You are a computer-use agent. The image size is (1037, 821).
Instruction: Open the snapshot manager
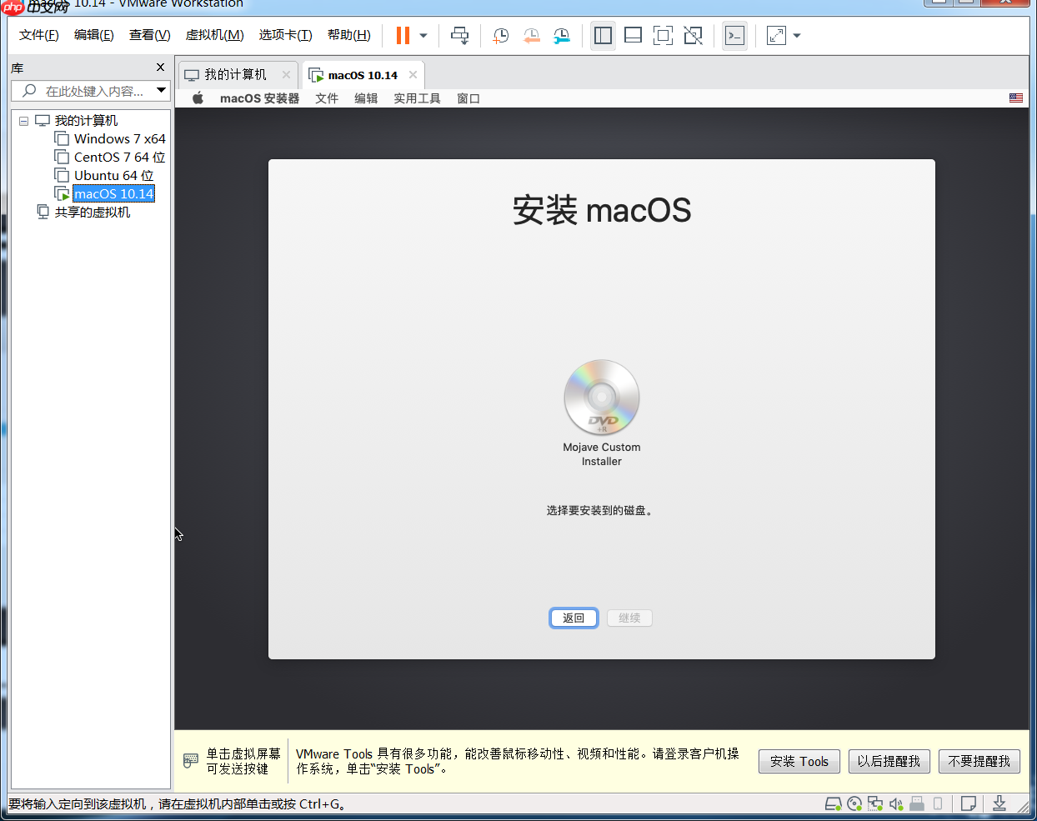pos(560,35)
